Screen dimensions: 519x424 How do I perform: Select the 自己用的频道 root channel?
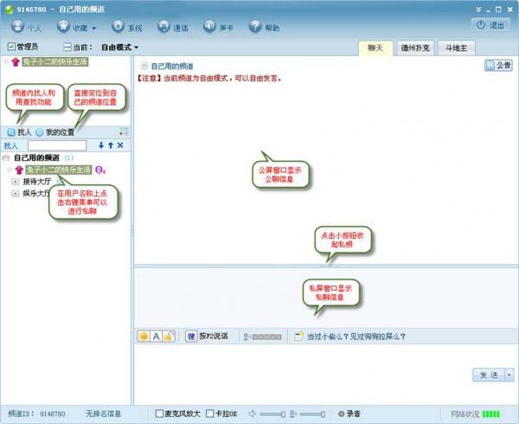36,157
